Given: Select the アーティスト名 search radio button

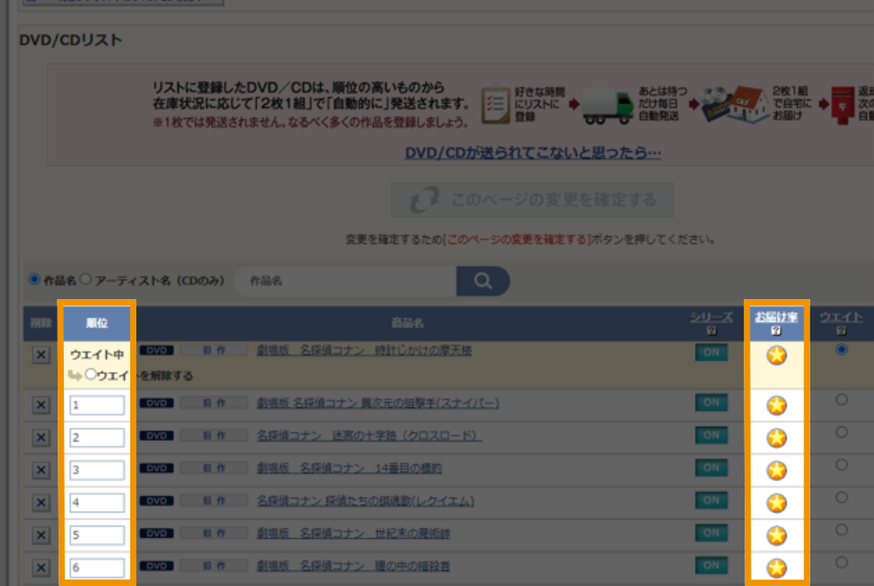Looking at the screenshot, I should tap(87, 280).
